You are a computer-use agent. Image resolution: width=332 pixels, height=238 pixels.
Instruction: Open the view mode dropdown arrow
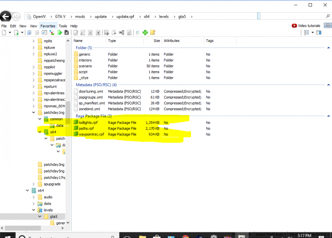(x=313, y=33)
